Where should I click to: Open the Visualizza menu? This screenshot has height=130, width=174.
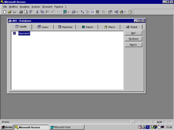click(x=24, y=7)
